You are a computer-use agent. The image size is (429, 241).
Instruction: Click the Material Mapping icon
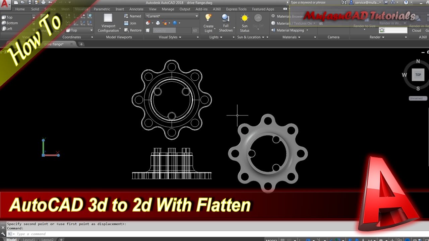273,30
